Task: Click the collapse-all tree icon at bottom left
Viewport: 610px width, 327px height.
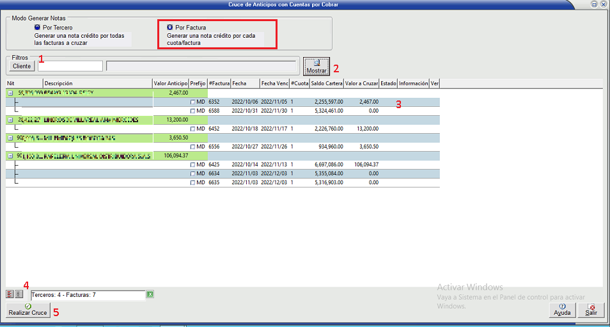Action: tap(19, 294)
